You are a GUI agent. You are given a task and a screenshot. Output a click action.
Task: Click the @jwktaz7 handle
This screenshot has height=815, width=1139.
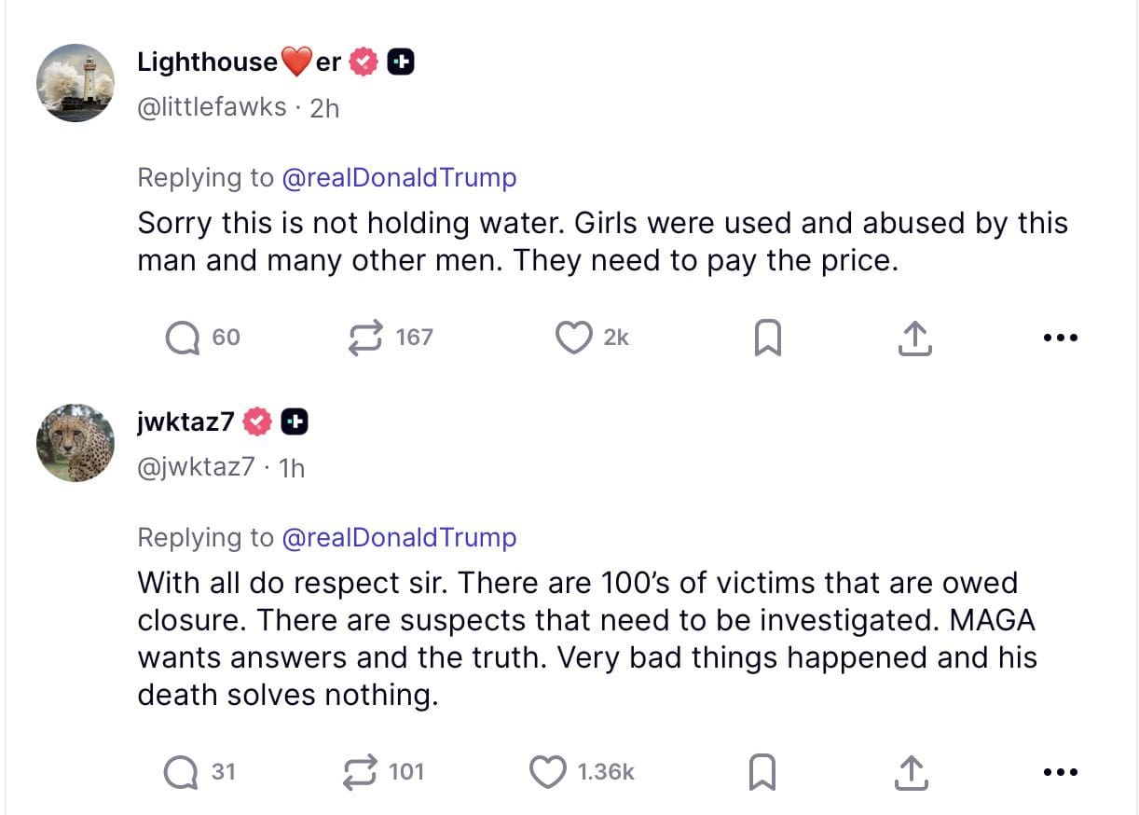click(195, 466)
